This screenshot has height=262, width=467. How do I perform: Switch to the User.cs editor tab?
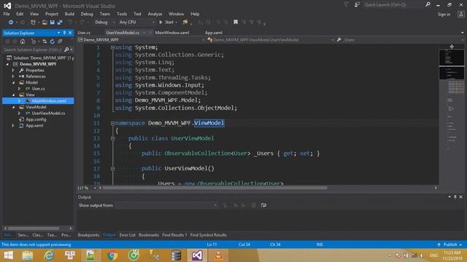(84, 33)
